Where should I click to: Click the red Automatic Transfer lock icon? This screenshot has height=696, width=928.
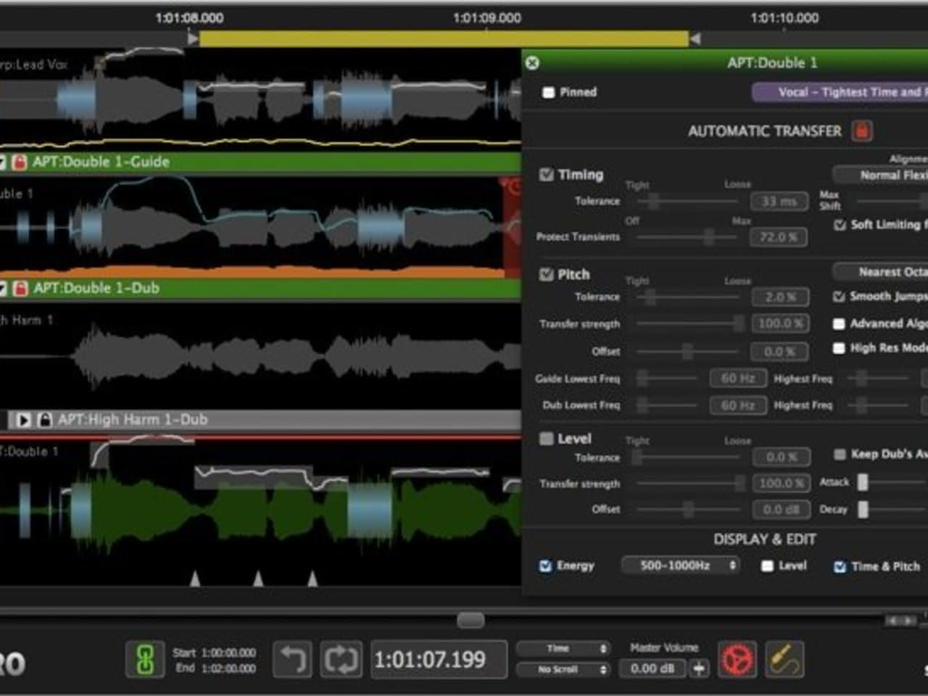pyautogui.click(x=861, y=130)
